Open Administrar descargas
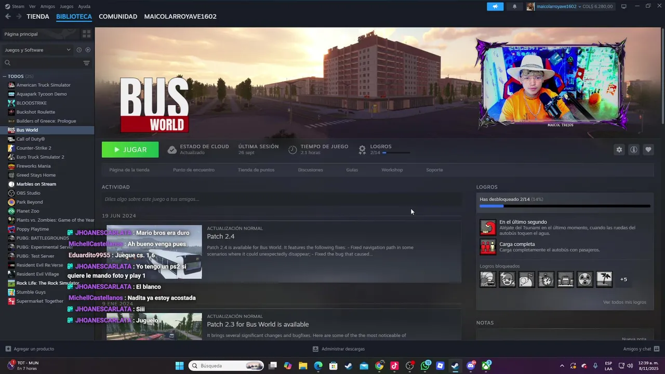The height and width of the screenshot is (374, 665). [339, 349]
